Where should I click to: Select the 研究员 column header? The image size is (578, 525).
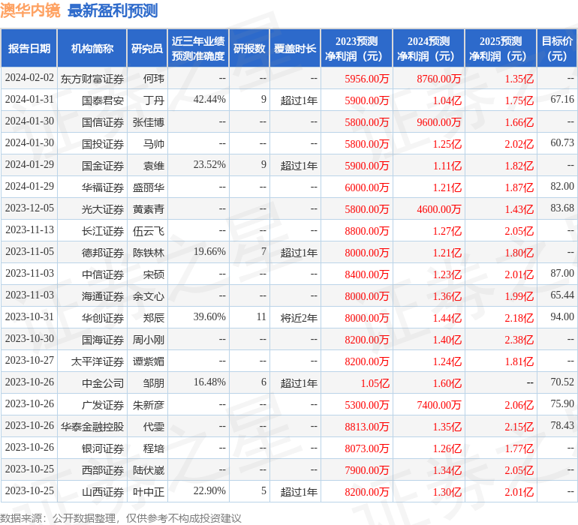point(147,48)
